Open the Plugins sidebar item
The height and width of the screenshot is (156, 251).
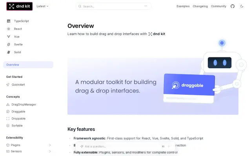point(16,145)
